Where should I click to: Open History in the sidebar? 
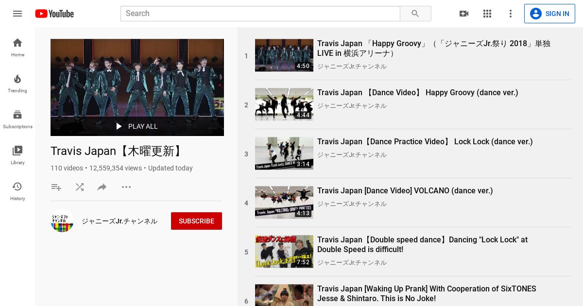coord(17,191)
